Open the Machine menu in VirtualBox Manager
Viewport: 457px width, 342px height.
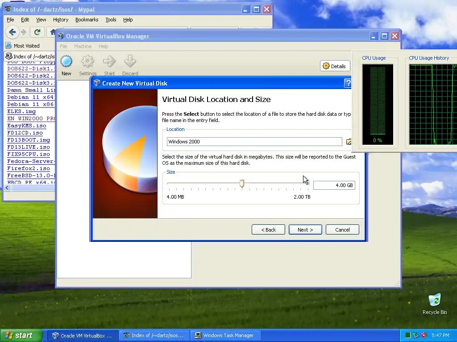point(83,46)
